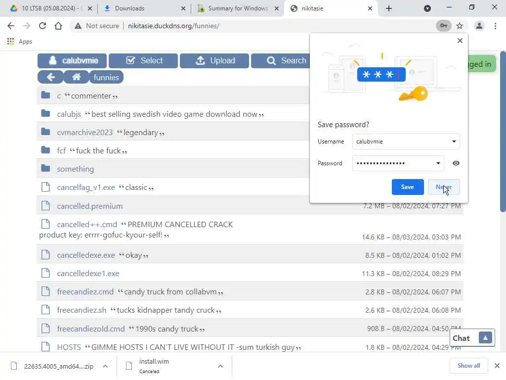Click Show all downloads
The height and width of the screenshot is (380, 506).
[x=468, y=366]
